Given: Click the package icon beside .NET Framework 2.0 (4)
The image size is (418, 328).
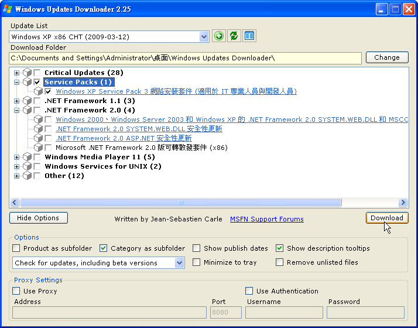Looking at the screenshot, I should point(27,110).
